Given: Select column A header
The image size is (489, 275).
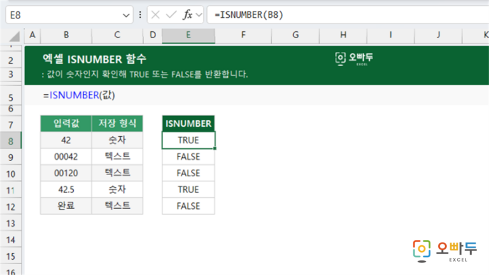Looking at the screenshot, I should [x=32, y=35].
